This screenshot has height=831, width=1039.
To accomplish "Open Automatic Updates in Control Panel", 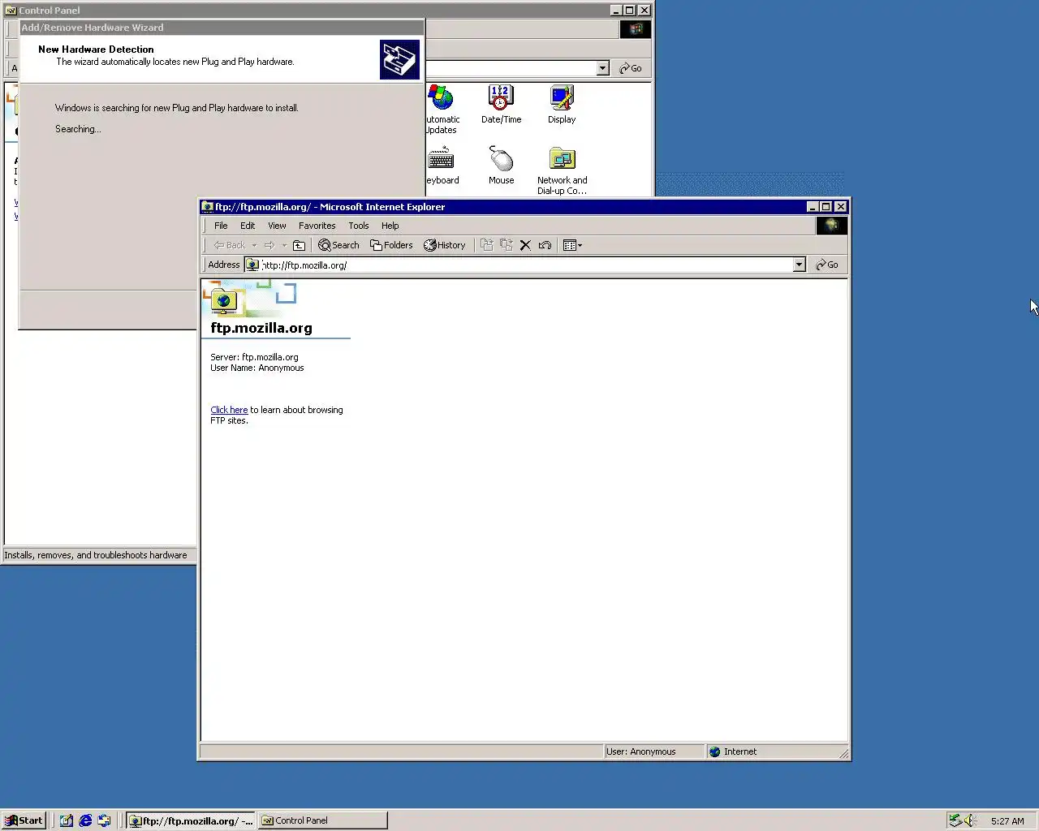I will click(x=442, y=110).
